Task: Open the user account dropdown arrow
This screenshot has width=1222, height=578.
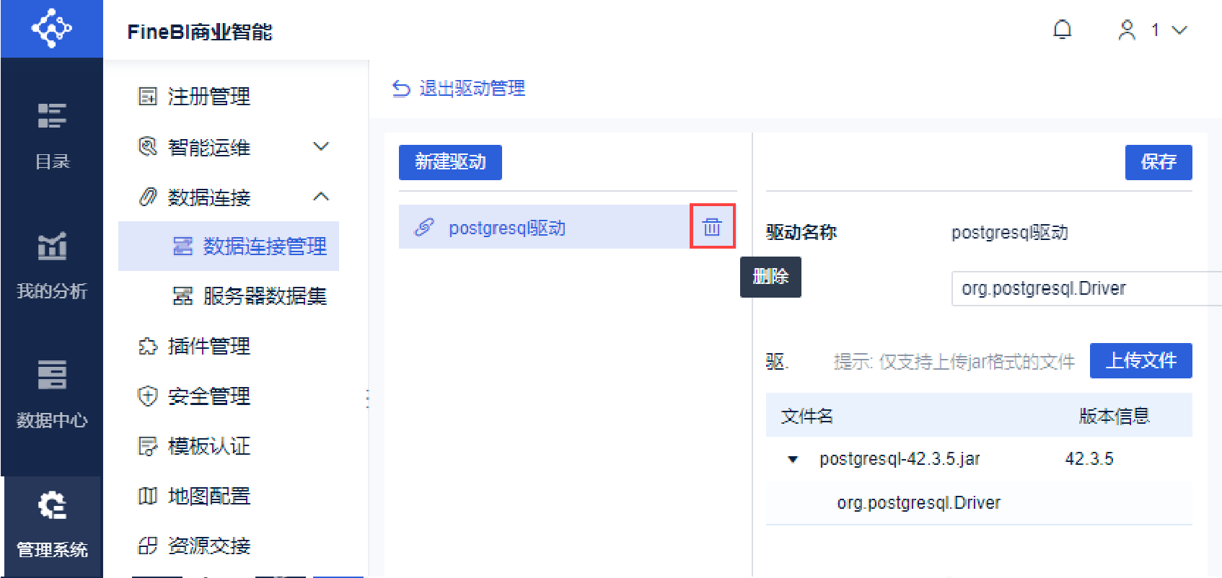Action: coord(1179,30)
